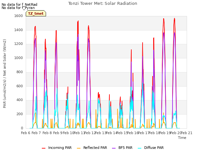The width and height of the screenshot is (206, 154).
Task: Click the 'Feb 6' x-axis tick label
Action: 26,133
